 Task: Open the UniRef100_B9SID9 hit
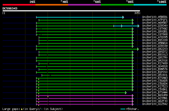point(155,40)
